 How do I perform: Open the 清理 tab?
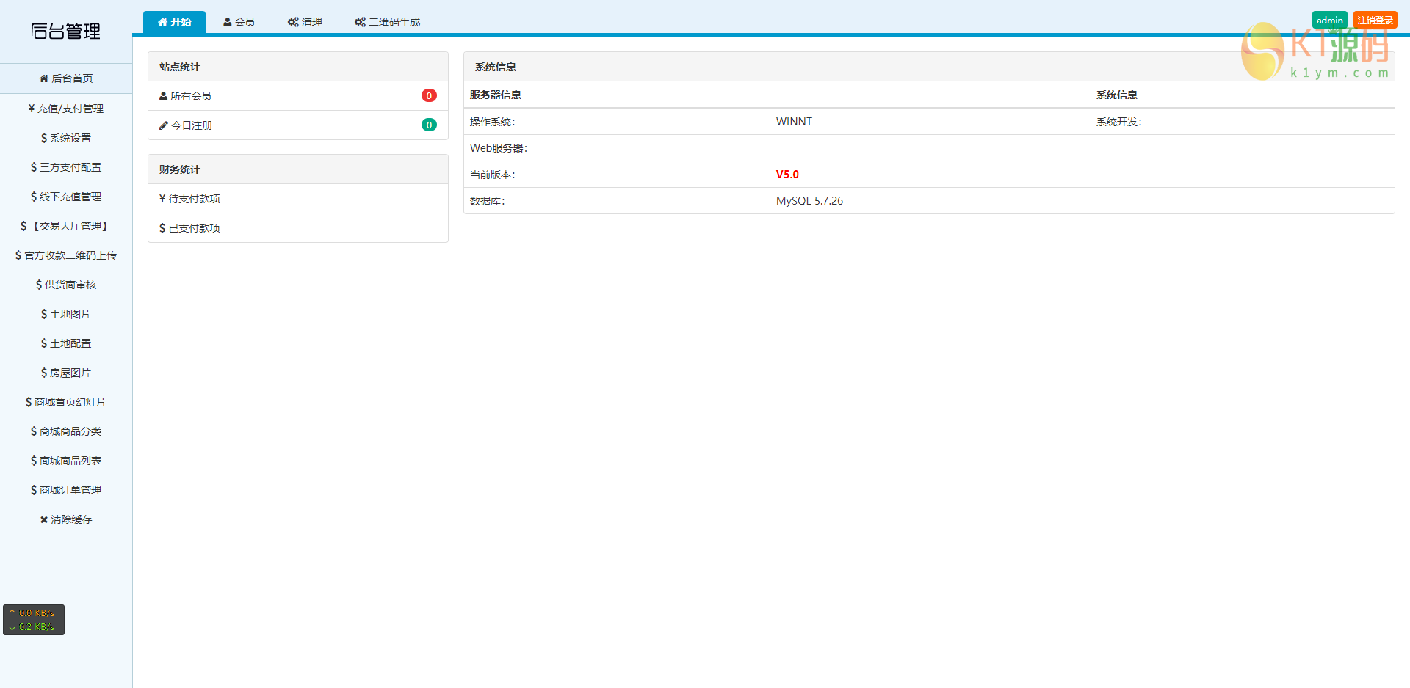pyautogui.click(x=305, y=22)
